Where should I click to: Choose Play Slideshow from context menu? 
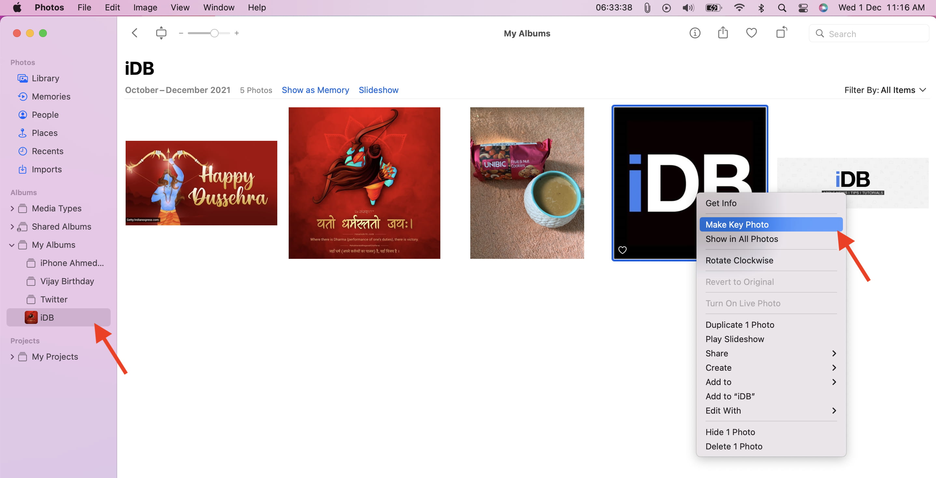tap(771, 339)
